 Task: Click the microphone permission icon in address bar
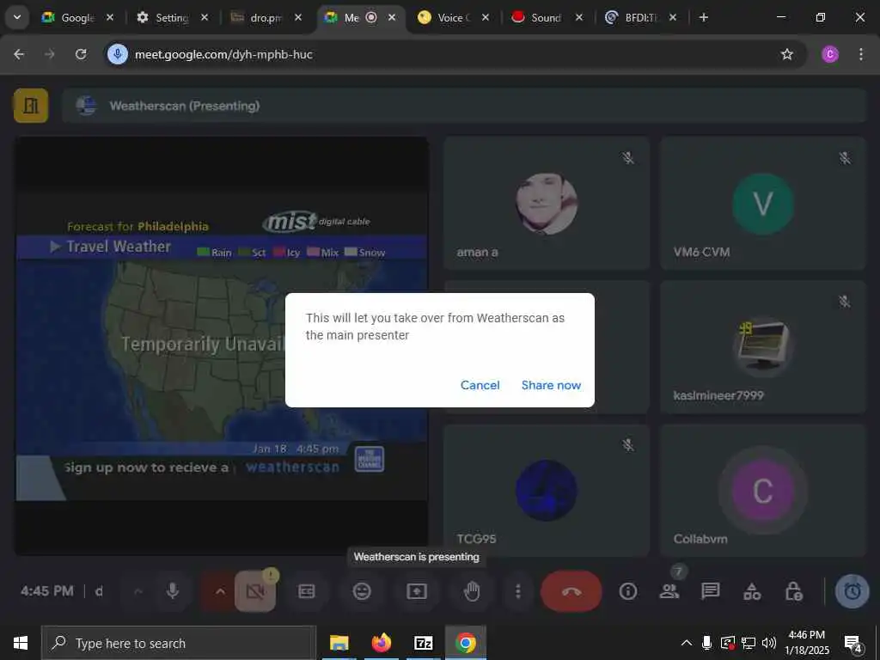(x=117, y=54)
